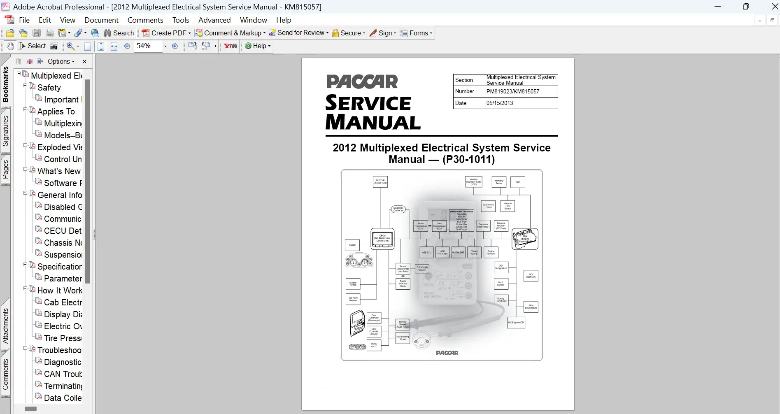The height and width of the screenshot is (414, 780).
Task: Switch to the Signatures side tab
Action: coord(5,131)
